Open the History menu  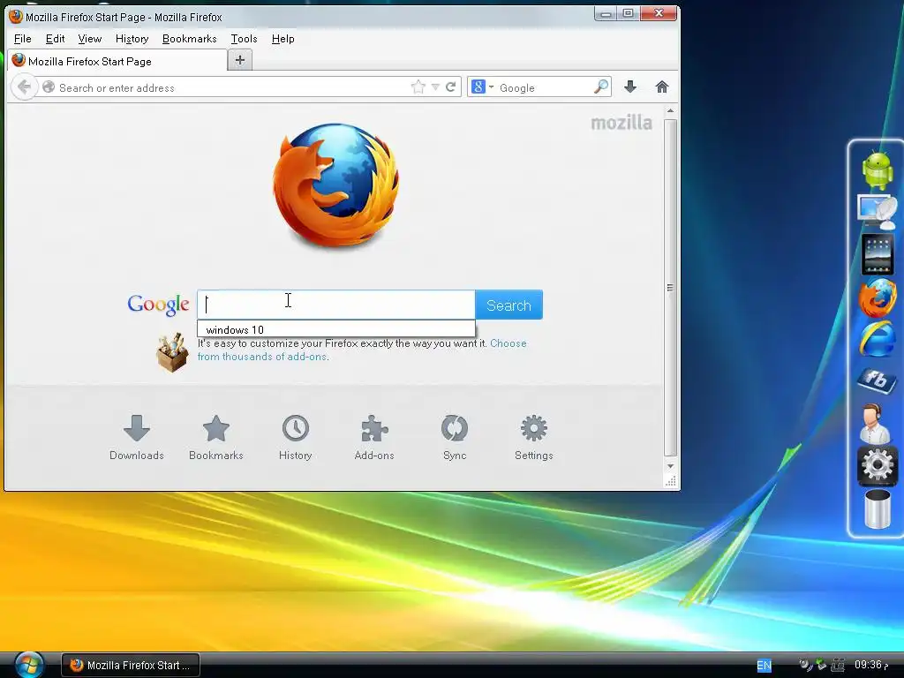pyautogui.click(x=132, y=39)
